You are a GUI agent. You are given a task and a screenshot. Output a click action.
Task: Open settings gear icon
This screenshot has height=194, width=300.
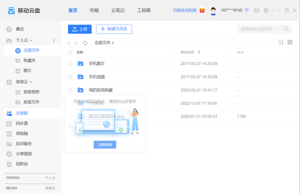(266, 10)
